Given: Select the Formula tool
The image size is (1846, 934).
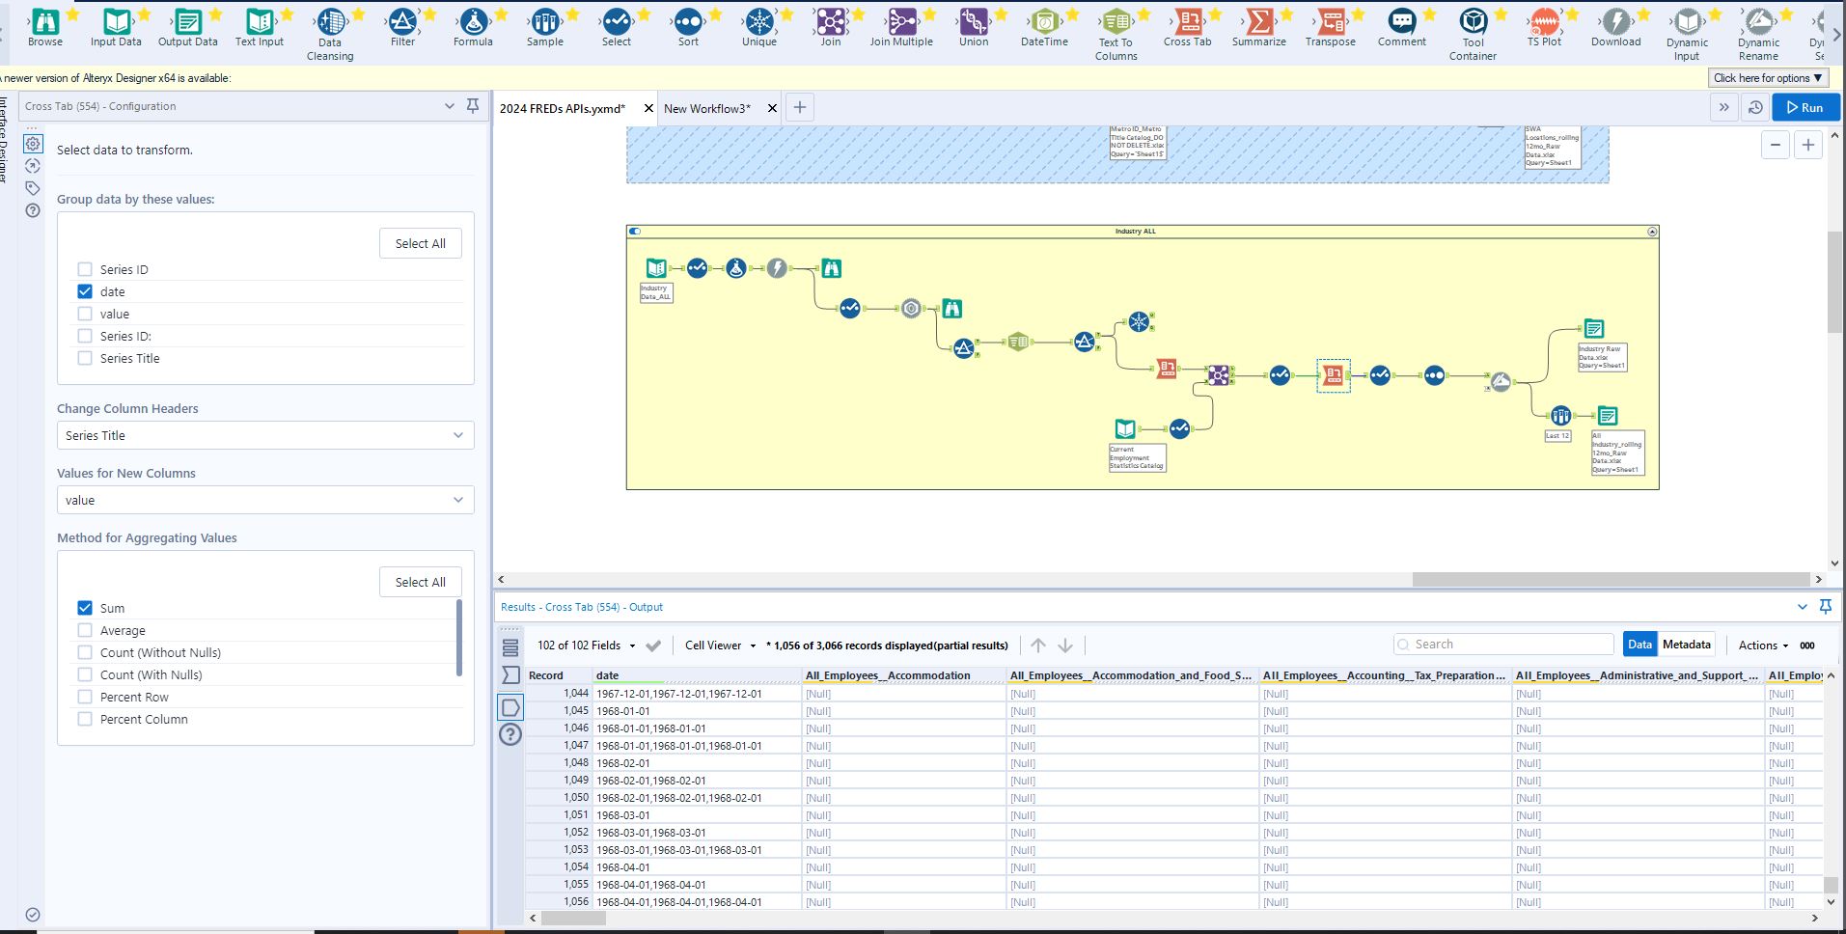Looking at the screenshot, I should pos(473,24).
